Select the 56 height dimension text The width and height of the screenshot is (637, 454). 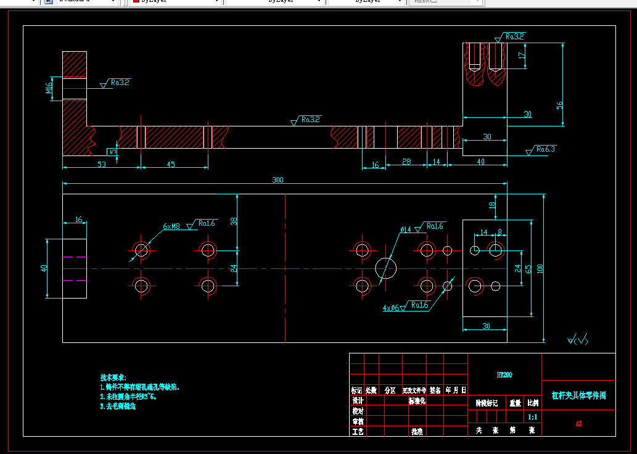pyautogui.click(x=560, y=105)
